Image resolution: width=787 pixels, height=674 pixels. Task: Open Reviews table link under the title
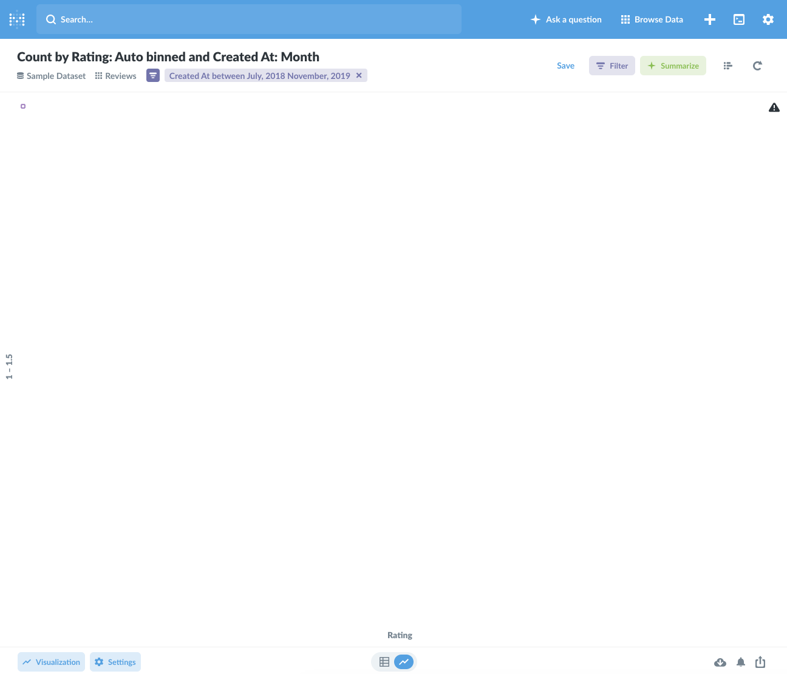click(x=120, y=75)
